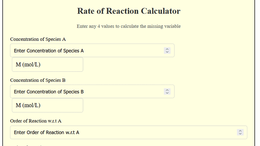Click the 'Concentration of Species A' label
The image size is (260, 146).
38,39
